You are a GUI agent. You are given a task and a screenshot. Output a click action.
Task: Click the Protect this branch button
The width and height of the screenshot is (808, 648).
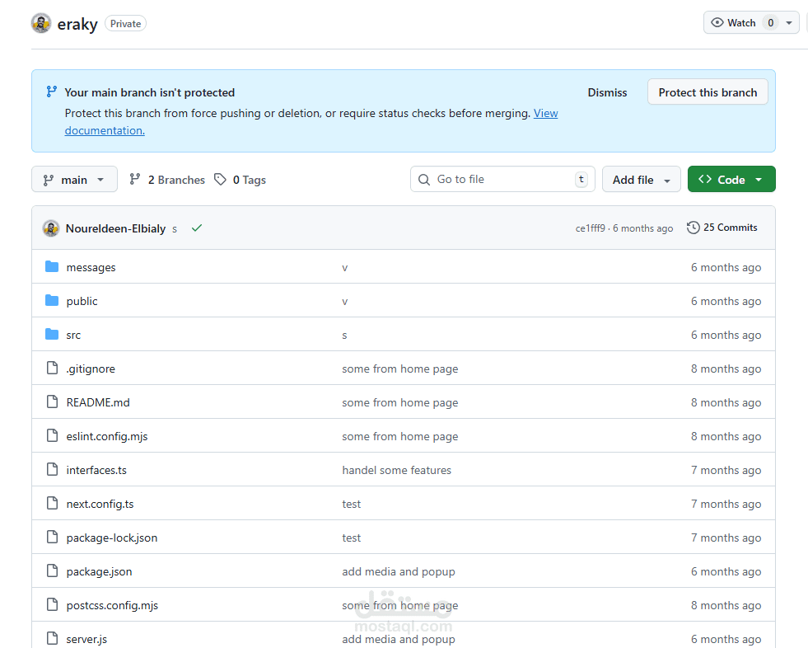[708, 92]
